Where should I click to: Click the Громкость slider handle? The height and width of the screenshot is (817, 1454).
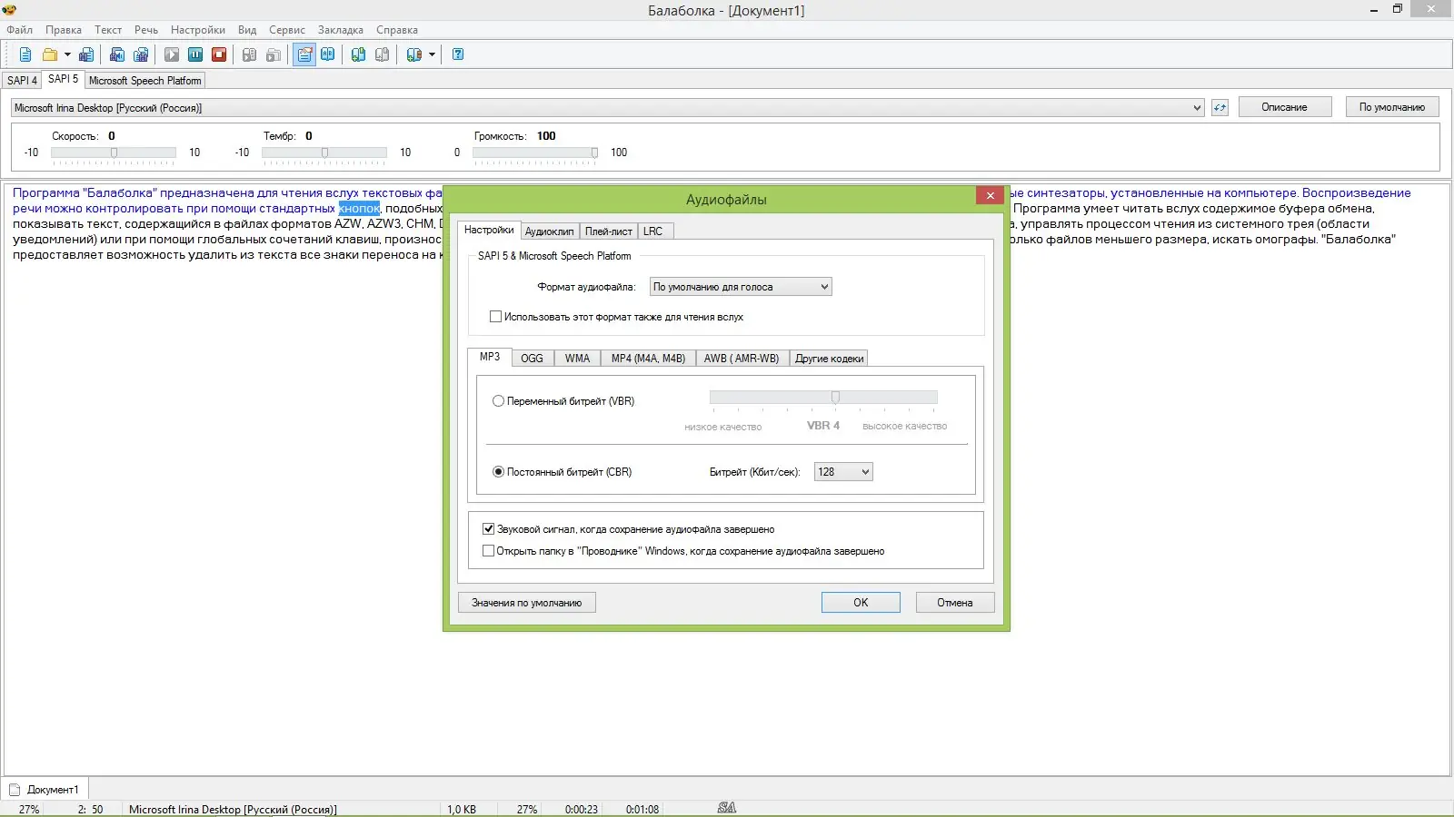coord(594,153)
